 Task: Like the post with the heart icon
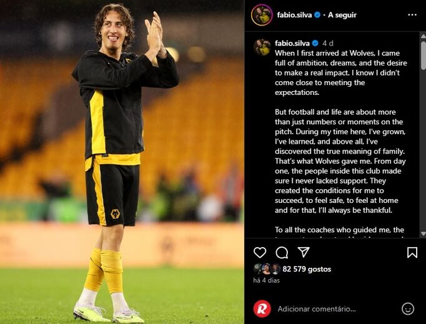pyautogui.click(x=260, y=253)
